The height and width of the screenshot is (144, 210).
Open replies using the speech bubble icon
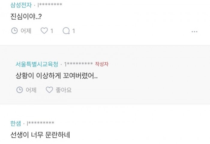66,31
